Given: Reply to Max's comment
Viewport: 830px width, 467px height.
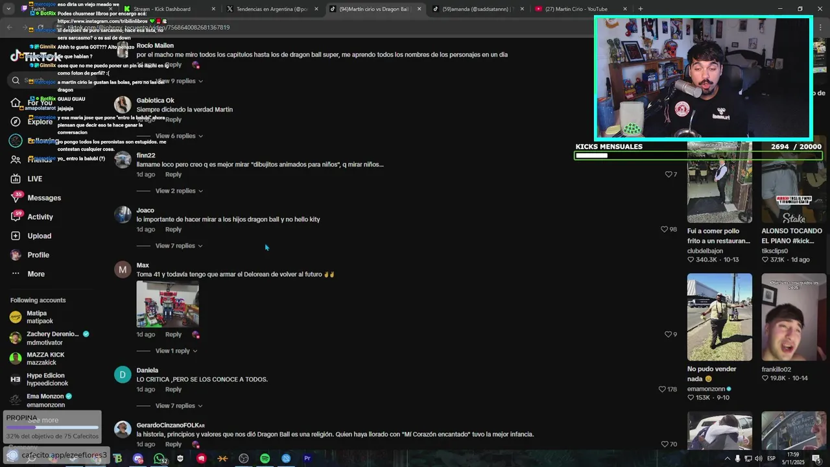Looking at the screenshot, I should 173,335.
